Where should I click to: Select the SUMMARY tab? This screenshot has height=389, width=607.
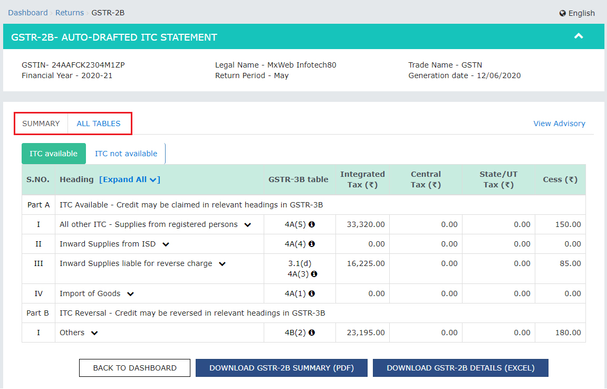pos(41,124)
